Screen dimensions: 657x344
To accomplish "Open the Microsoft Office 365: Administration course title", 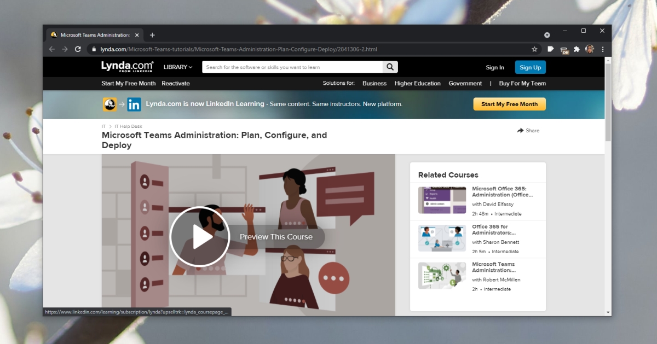I will [503, 191].
